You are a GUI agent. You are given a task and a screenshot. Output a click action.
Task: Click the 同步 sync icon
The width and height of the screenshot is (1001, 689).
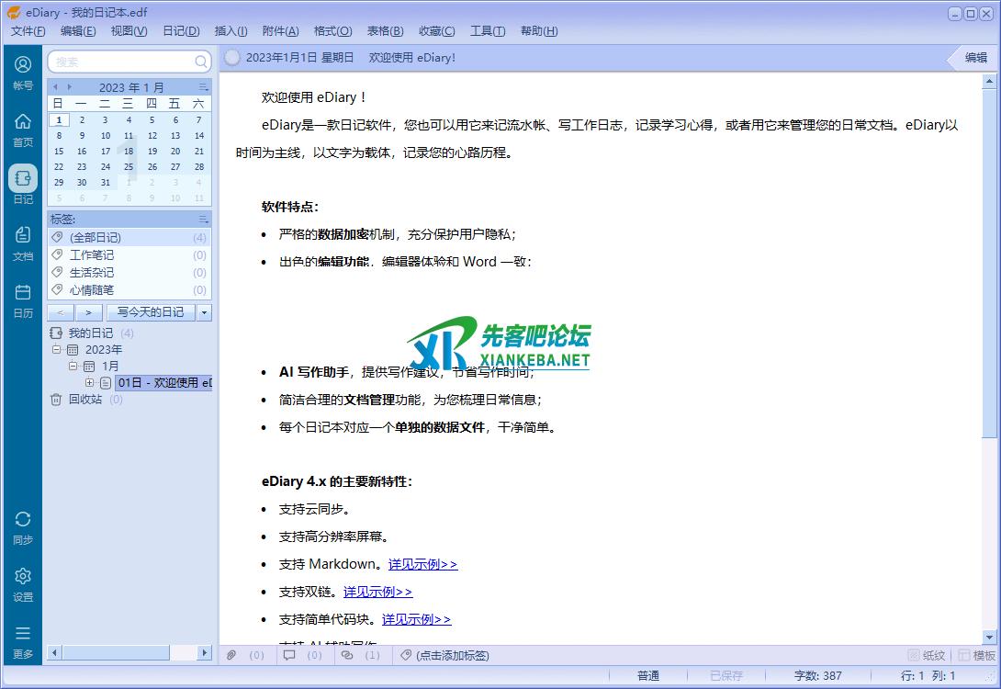(23, 527)
